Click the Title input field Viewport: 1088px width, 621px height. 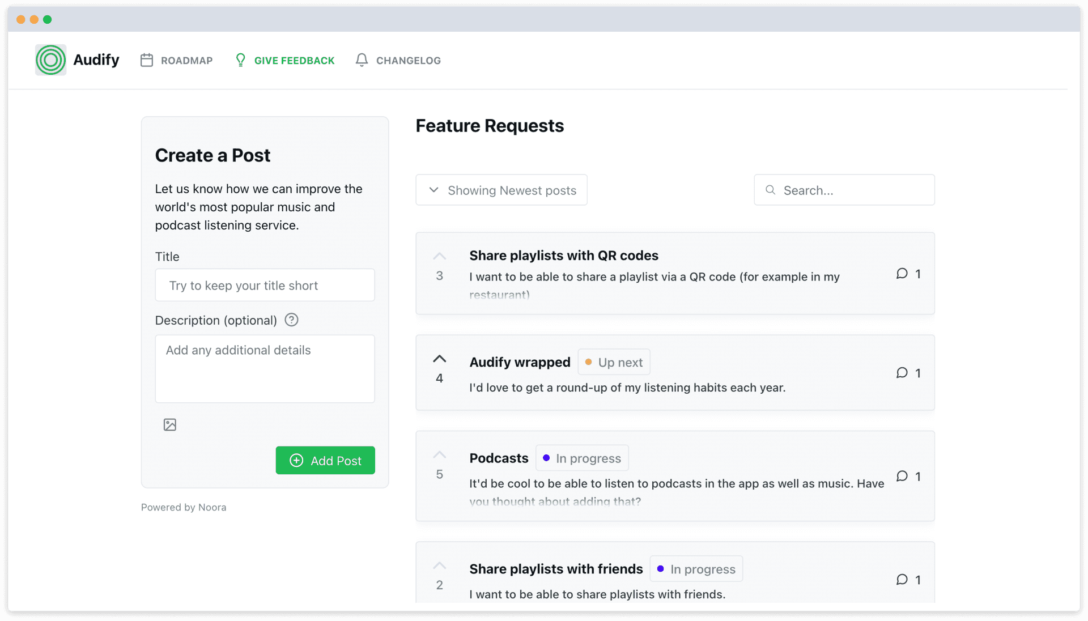click(x=265, y=286)
